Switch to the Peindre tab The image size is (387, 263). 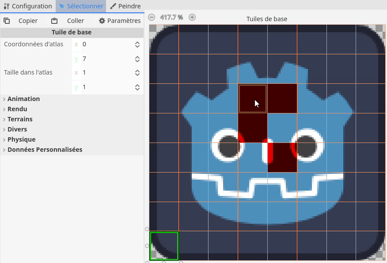[125, 6]
